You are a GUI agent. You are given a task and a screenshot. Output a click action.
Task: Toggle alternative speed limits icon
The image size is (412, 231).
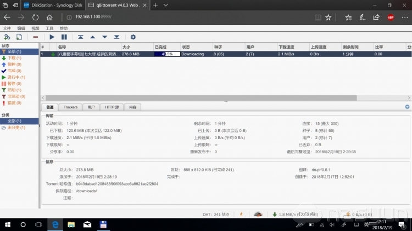[x=258, y=214]
